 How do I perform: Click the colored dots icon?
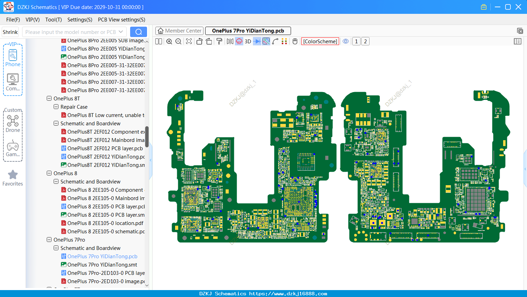(284, 42)
